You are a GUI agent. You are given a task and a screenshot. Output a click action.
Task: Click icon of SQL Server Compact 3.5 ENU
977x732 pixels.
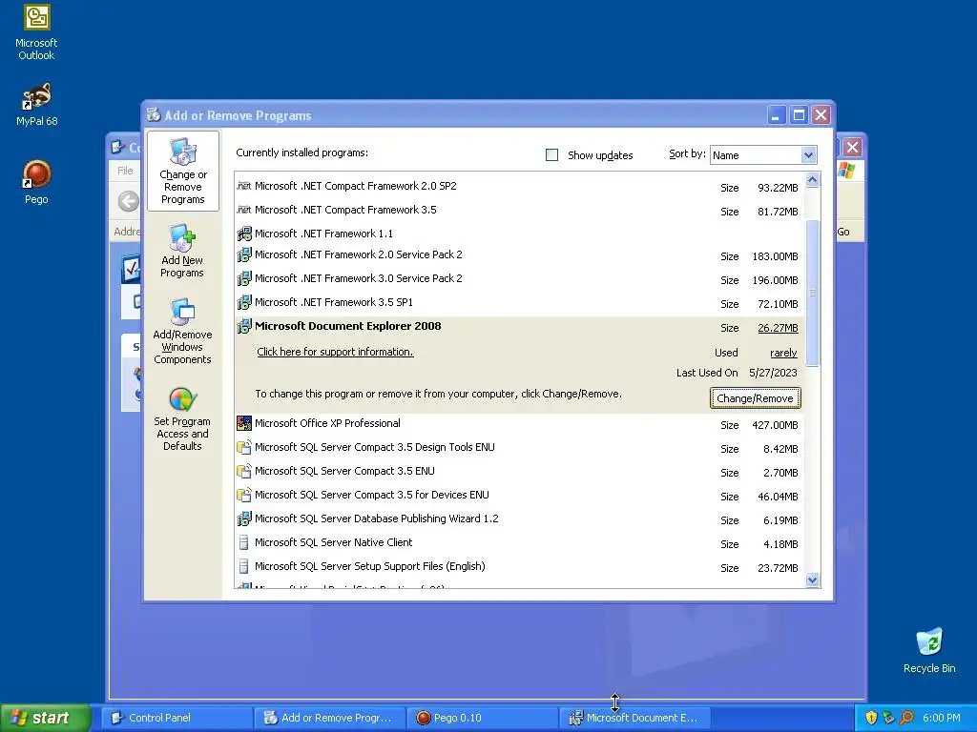click(244, 471)
